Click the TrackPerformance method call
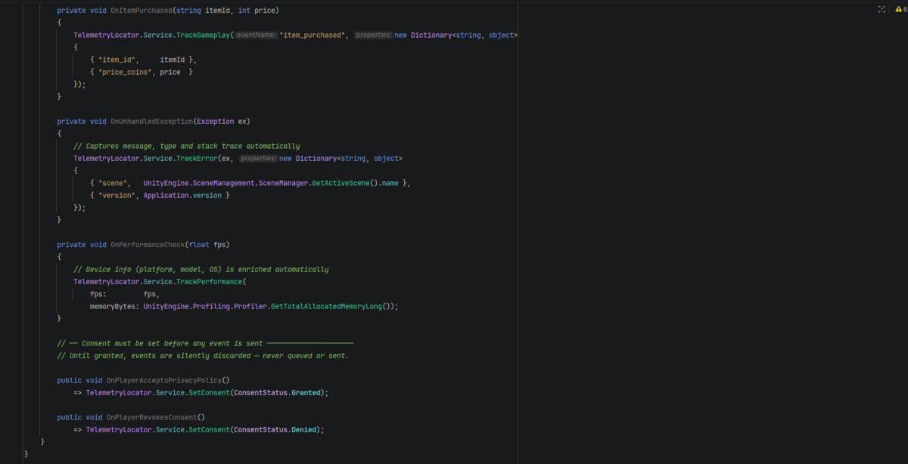 tap(210, 282)
